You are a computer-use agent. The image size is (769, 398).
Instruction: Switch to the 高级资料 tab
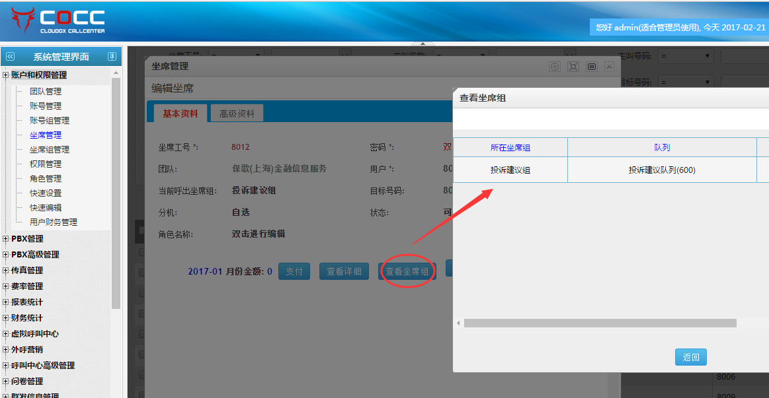pos(237,114)
